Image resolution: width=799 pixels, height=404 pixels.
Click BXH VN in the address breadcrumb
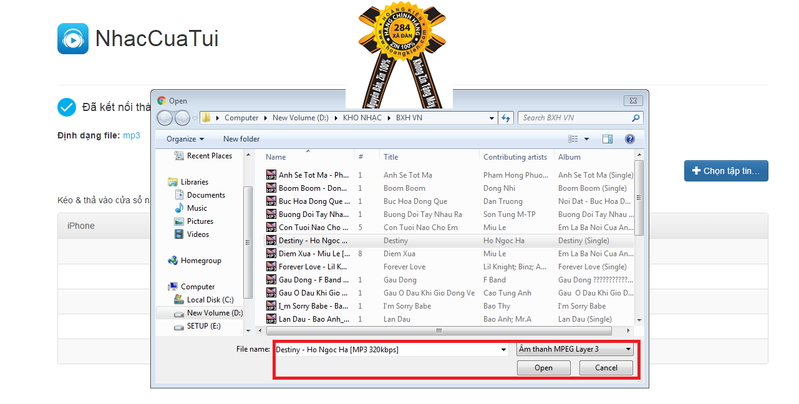pyautogui.click(x=409, y=118)
